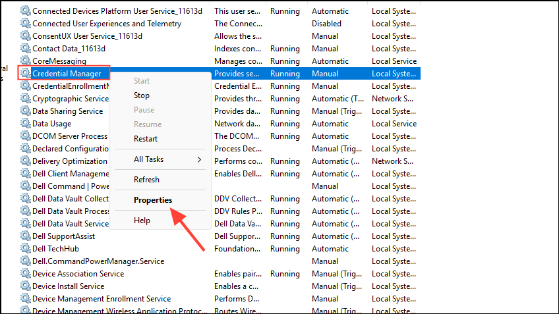This screenshot has height=314, width=559.
Task: Select Device Management Enrollment Service row
Action: click(102, 299)
